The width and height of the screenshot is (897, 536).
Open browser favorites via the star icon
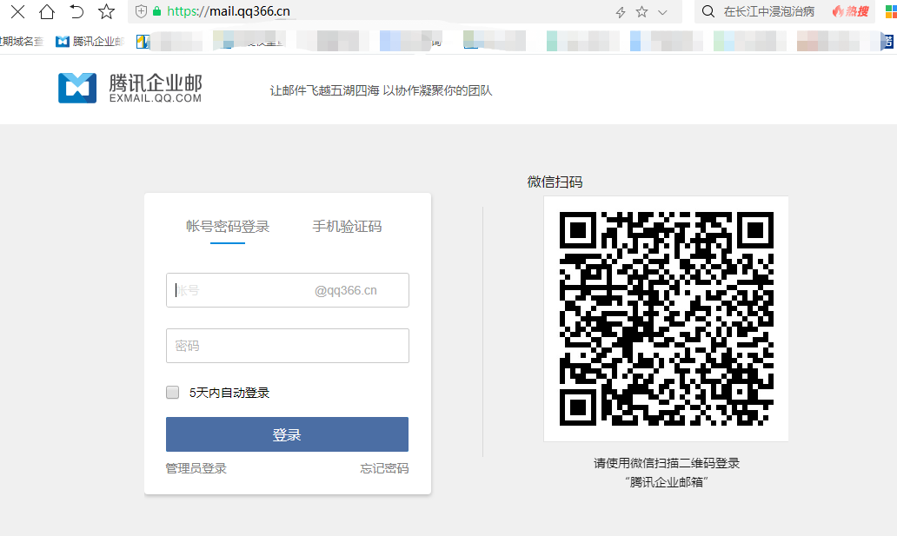105,12
